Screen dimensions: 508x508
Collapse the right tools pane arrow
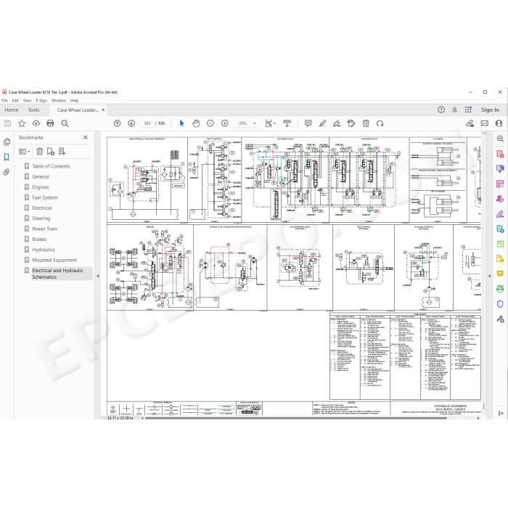tap(490, 276)
